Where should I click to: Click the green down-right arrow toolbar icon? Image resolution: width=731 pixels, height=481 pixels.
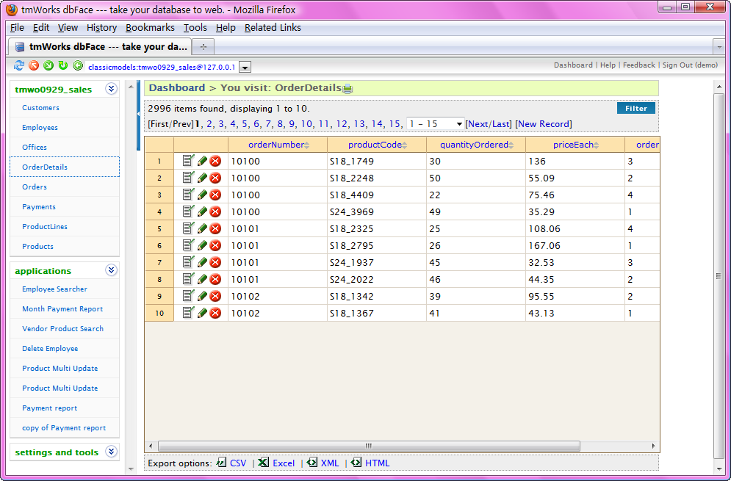[x=48, y=65]
